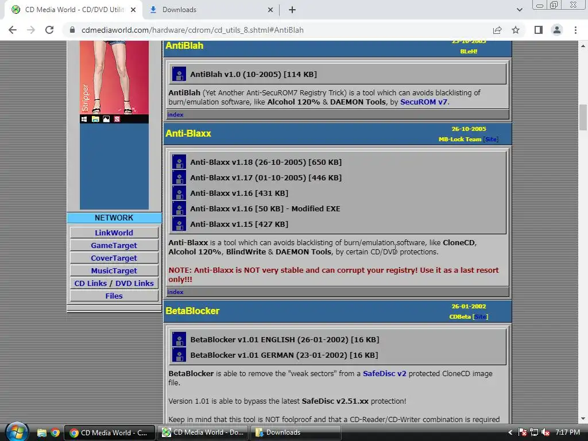Click the taskbar clock showing 7:17 PM
Image resolution: width=588 pixels, height=441 pixels.
coord(568,432)
